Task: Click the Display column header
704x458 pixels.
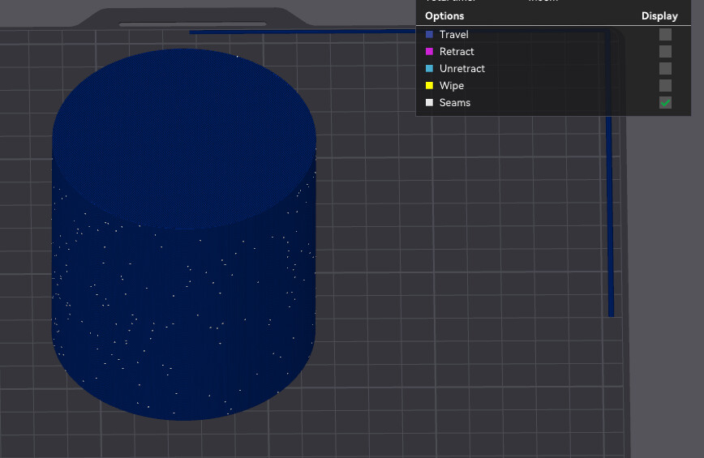Action: (x=659, y=16)
